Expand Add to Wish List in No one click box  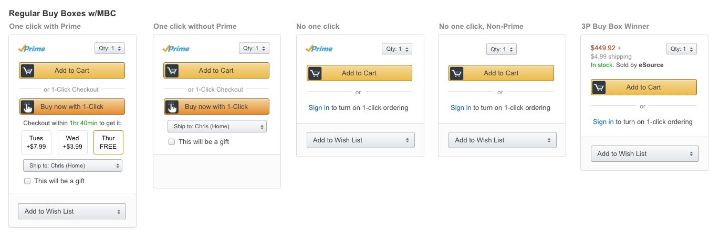(x=360, y=140)
